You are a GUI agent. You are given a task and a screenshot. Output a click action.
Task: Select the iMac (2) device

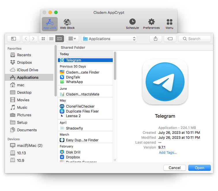coord(29,145)
